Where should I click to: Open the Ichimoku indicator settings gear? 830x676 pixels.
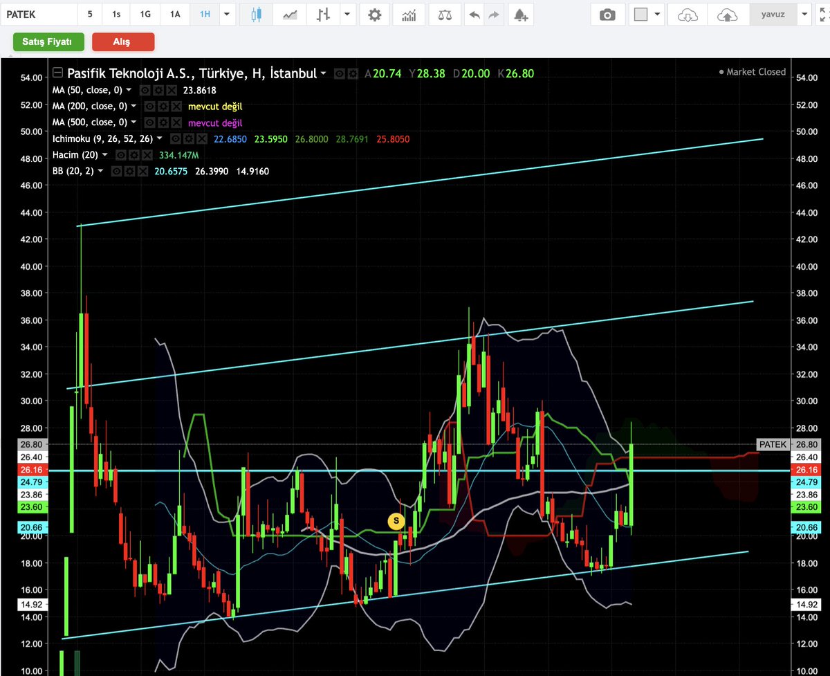coord(187,139)
